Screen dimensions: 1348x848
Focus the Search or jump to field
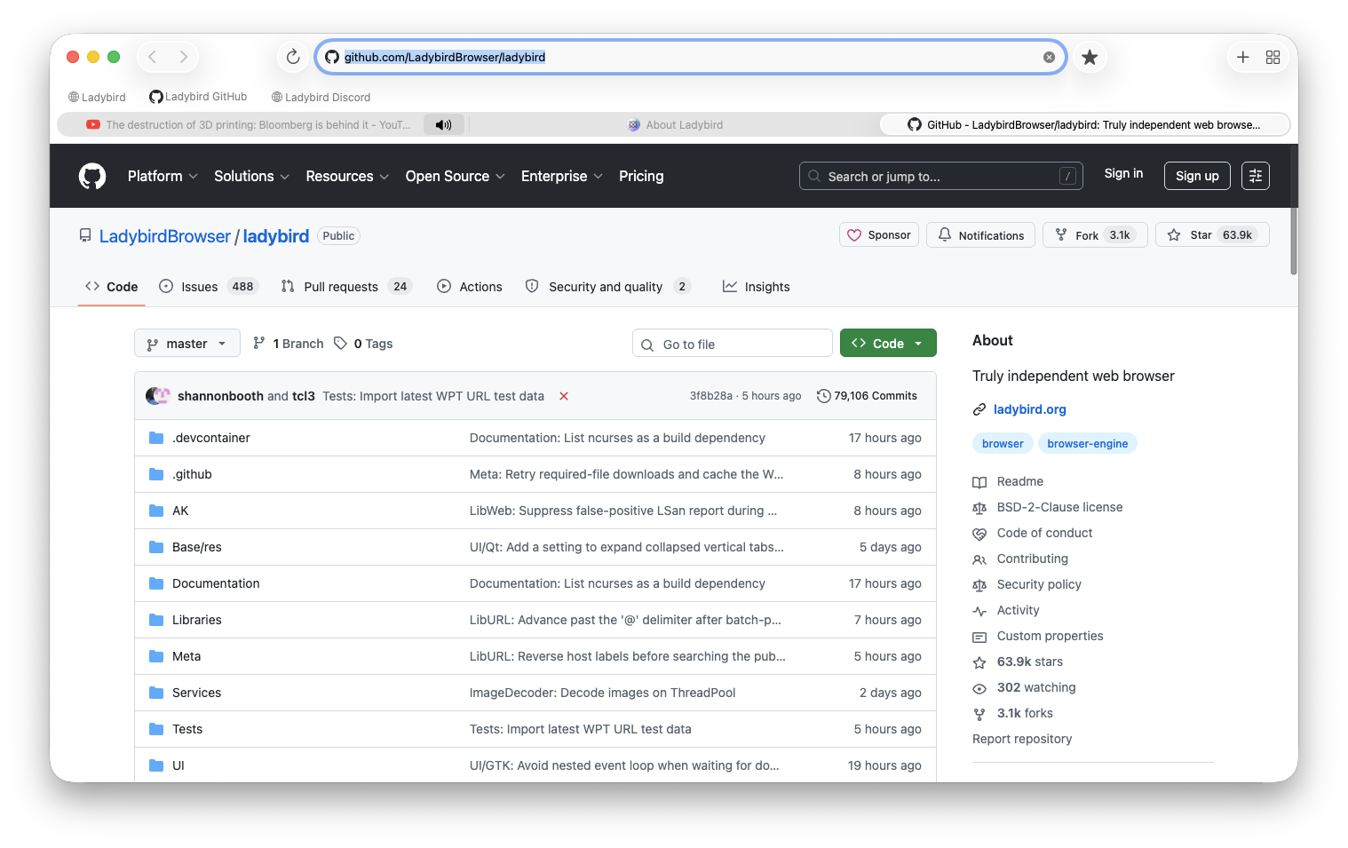[x=941, y=176]
